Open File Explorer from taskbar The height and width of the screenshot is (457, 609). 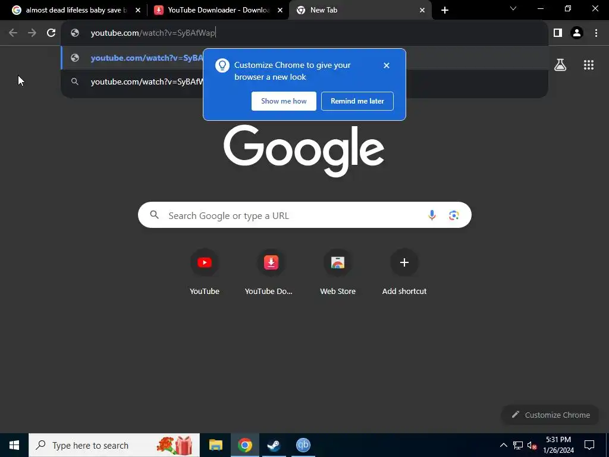tap(215, 445)
